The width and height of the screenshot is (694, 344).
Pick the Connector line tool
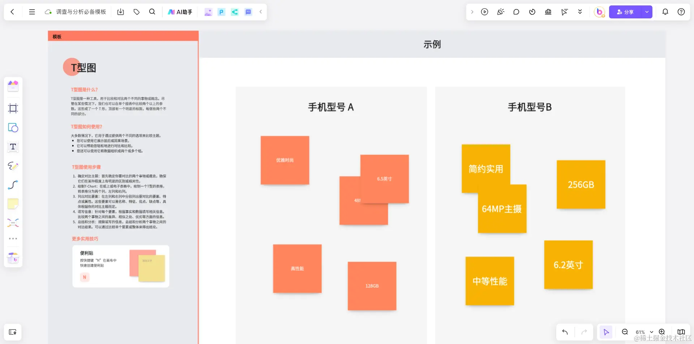click(x=13, y=185)
